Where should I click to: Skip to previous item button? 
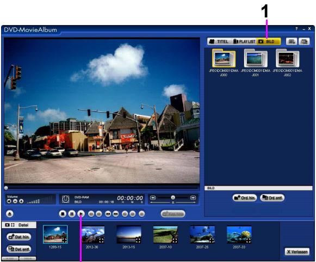click(x=108, y=214)
